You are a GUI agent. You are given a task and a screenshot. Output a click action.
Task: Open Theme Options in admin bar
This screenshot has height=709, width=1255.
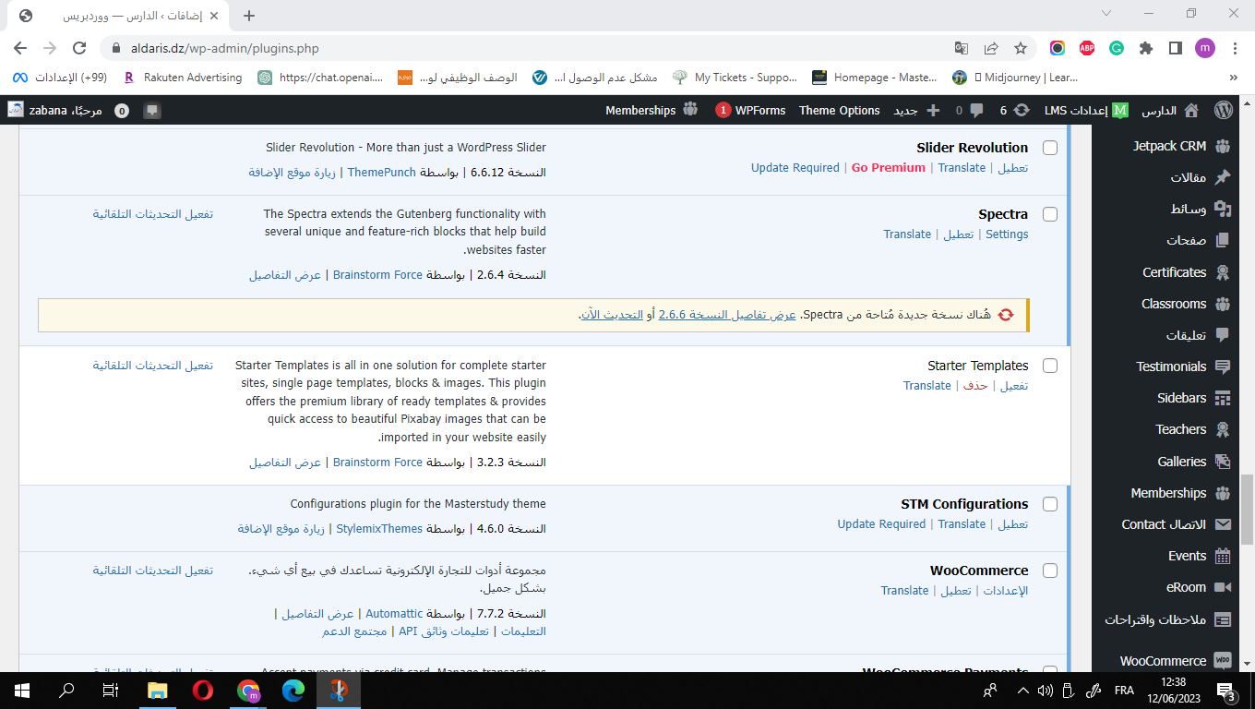tap(839, 110)
